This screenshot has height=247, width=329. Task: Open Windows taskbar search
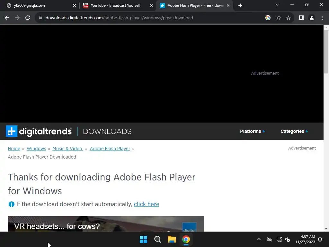click(157, 239)
